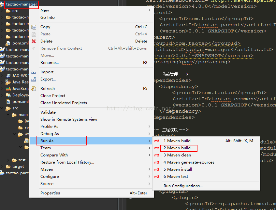Select the taotao-manager project

(x=22, y=4)
